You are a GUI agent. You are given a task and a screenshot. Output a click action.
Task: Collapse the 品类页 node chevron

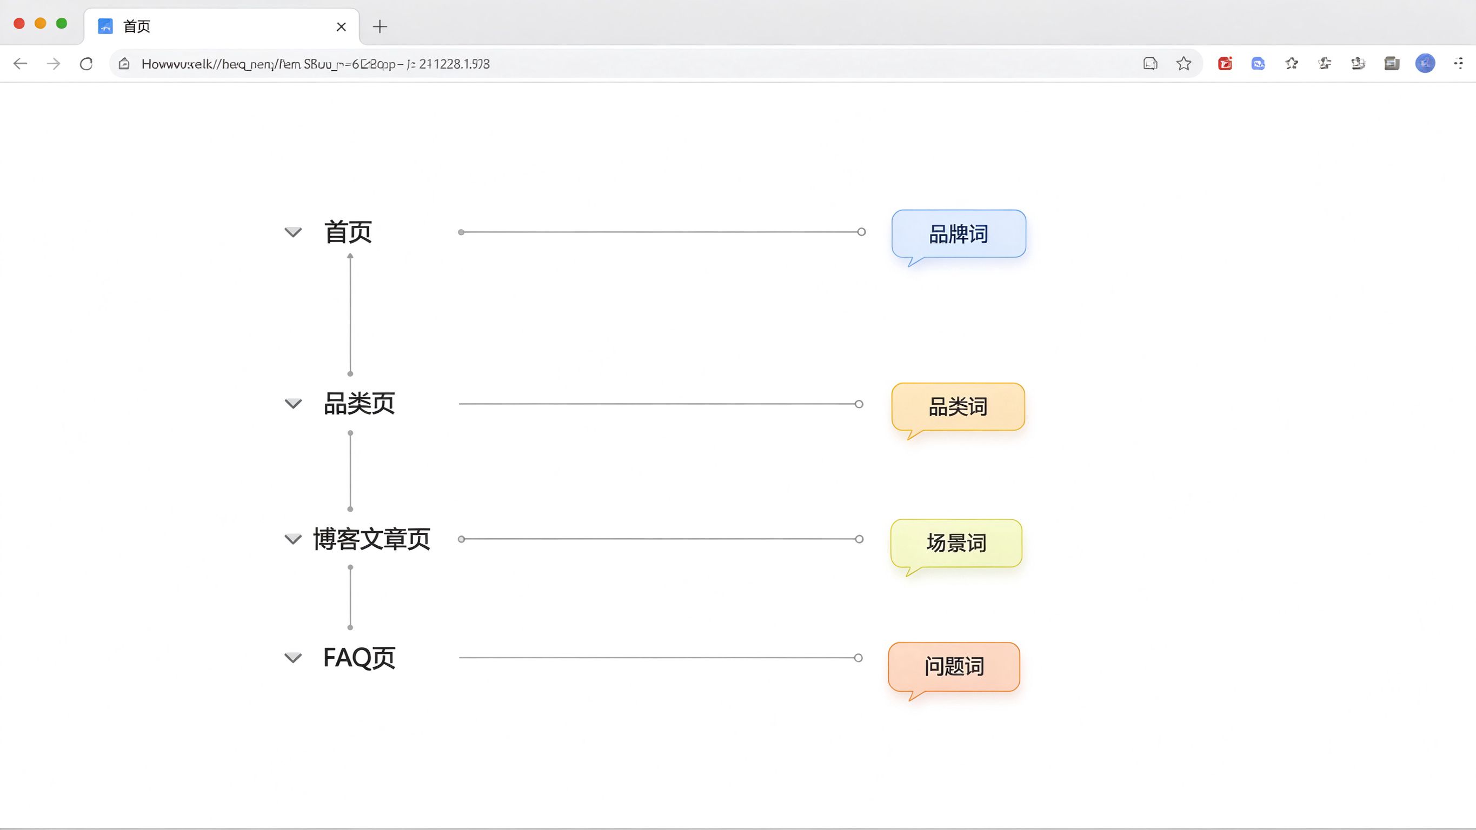[x=294, y=404]
